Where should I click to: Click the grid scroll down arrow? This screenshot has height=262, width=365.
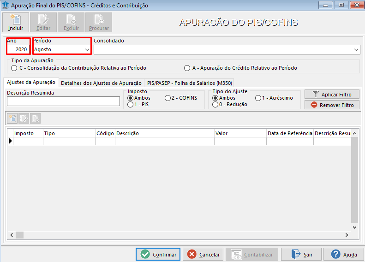(354, 227)
